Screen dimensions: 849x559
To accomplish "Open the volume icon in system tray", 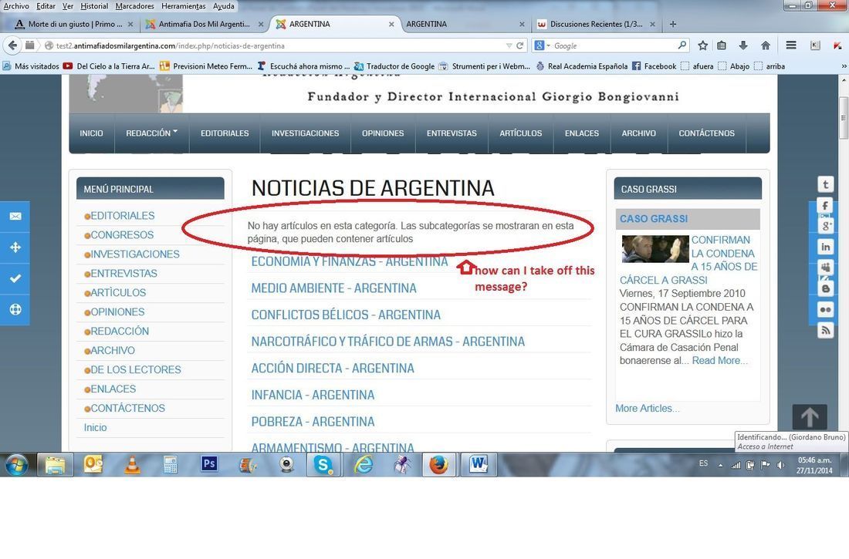I will (780, 465).
